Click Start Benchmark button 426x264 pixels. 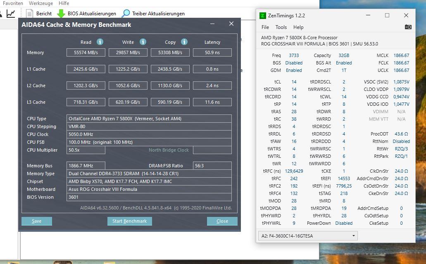pyautogui.click(x=130, y=221)
